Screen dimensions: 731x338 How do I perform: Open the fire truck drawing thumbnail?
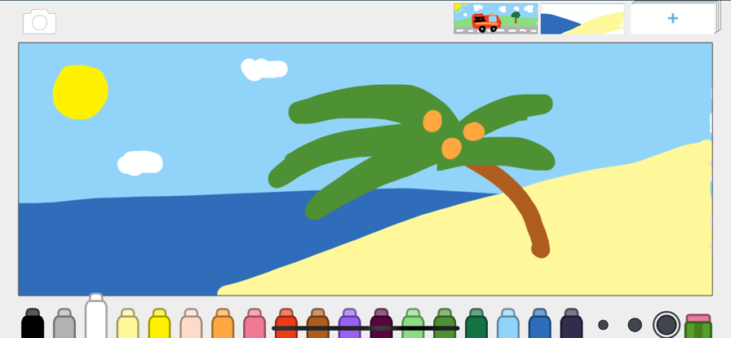tap(495, 19)
